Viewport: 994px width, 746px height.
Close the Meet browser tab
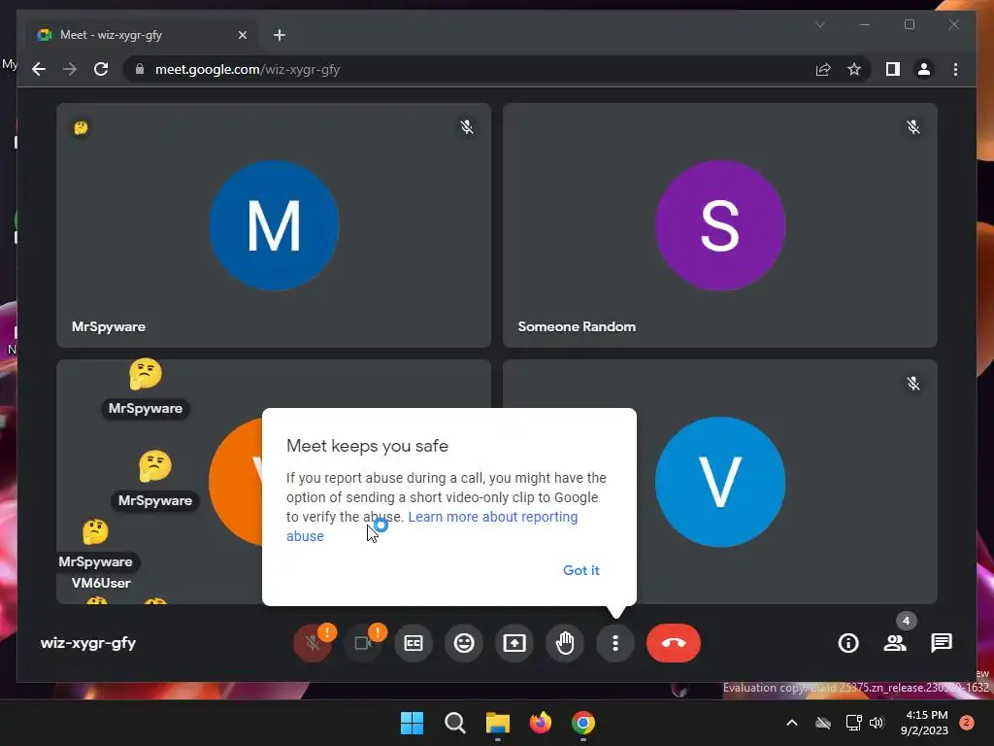click(242, 35)
